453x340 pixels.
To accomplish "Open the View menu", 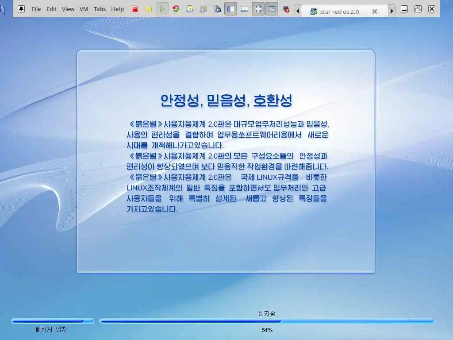I will point(68,9).
